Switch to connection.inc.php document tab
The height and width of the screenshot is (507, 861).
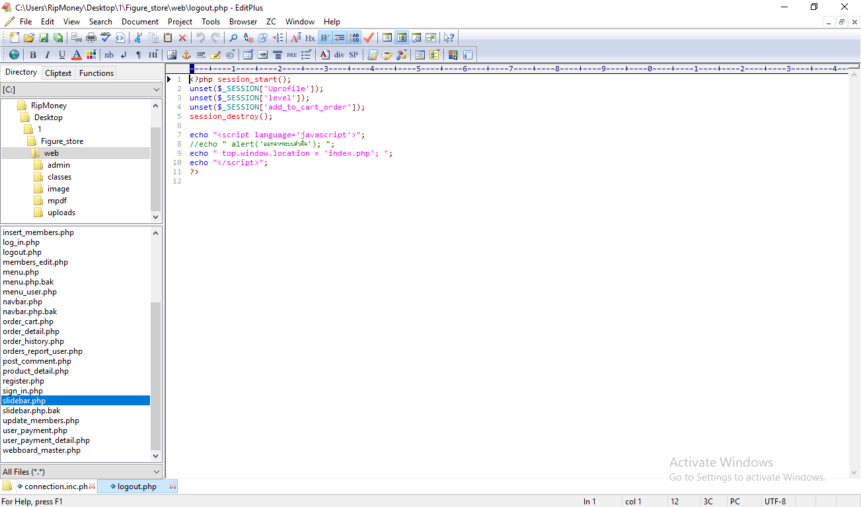[56, 487]
